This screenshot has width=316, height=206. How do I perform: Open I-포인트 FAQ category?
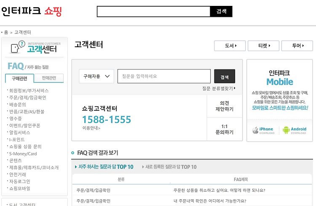17,139
